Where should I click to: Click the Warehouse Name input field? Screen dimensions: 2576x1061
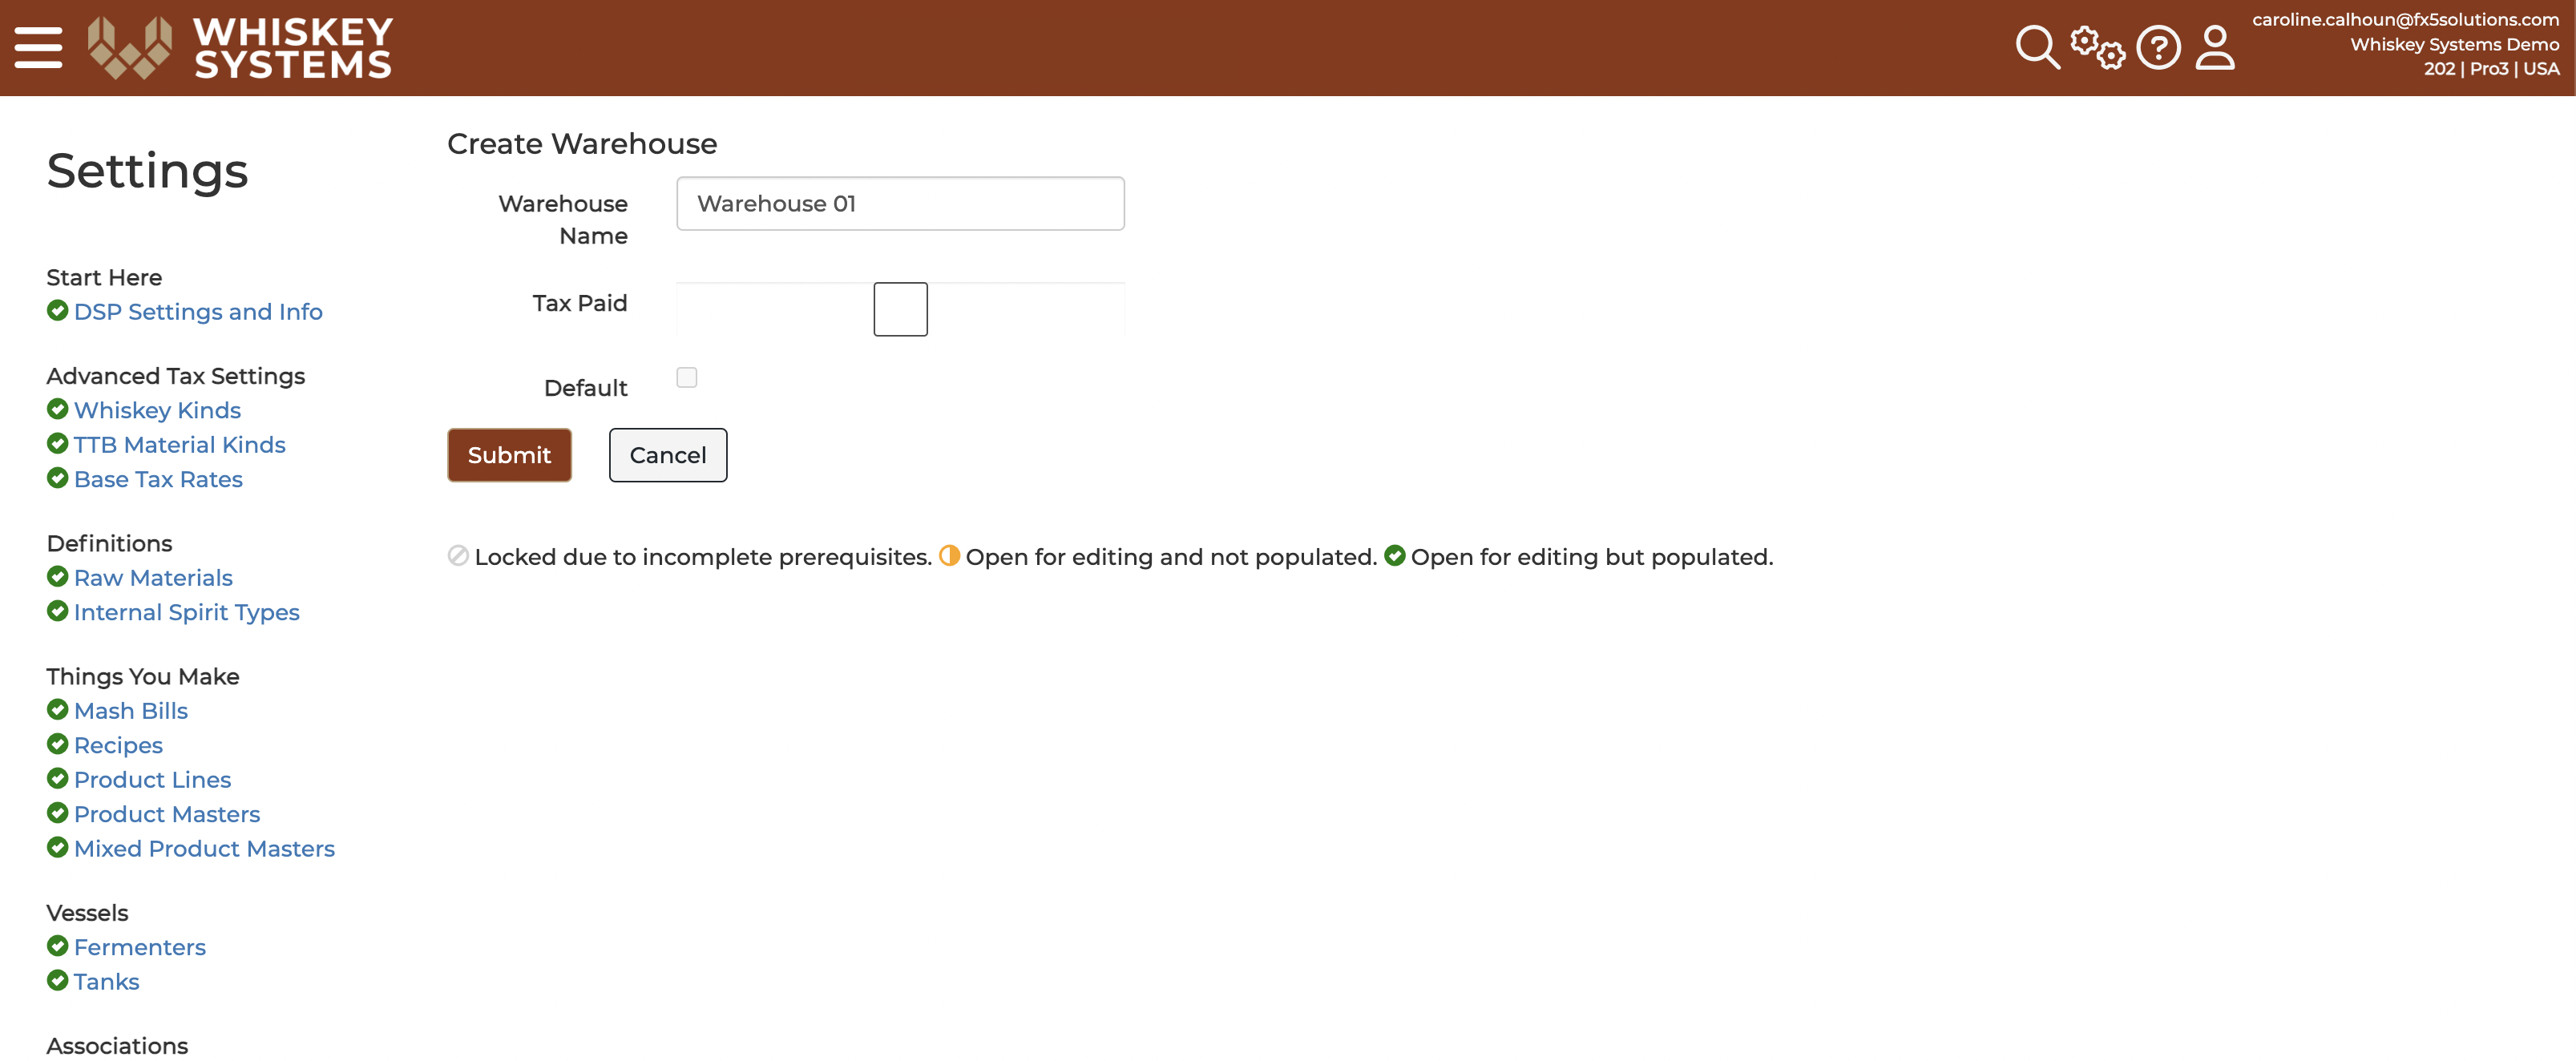click(x=900, y=204)
